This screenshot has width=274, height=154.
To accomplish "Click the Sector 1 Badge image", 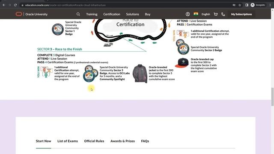I will tap(58, 29).
